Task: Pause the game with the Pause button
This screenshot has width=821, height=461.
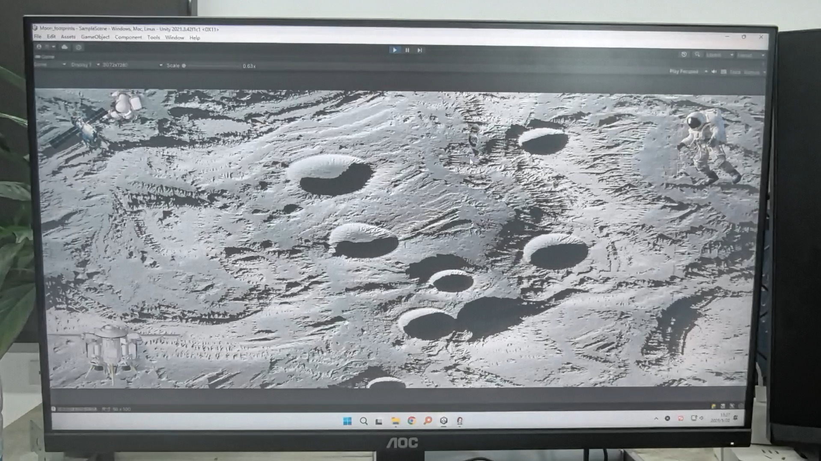Action: tap(407, 50)
